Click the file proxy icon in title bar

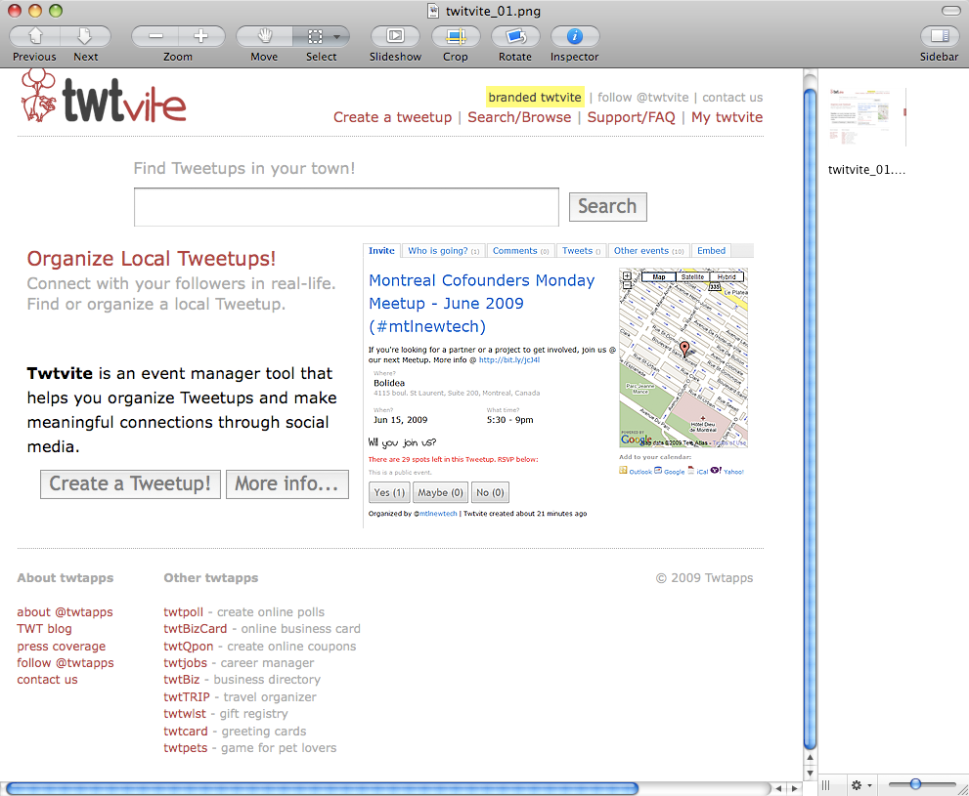[434, 11]
